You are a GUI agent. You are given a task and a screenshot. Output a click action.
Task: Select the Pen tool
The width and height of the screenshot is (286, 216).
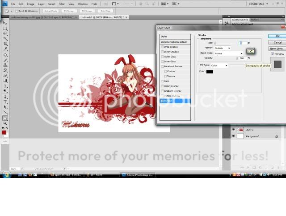click(5, 97)
